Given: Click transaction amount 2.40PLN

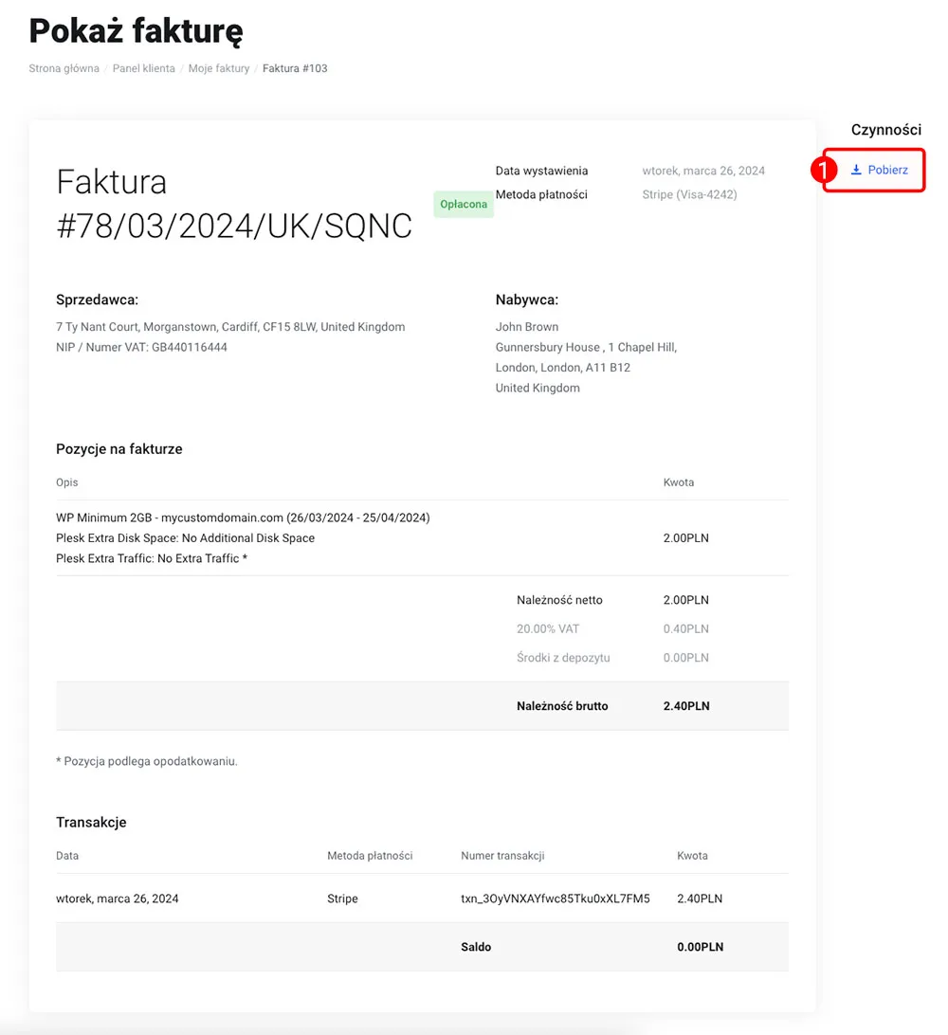Looking at the screenshot, I should click(x=700, y=899).
